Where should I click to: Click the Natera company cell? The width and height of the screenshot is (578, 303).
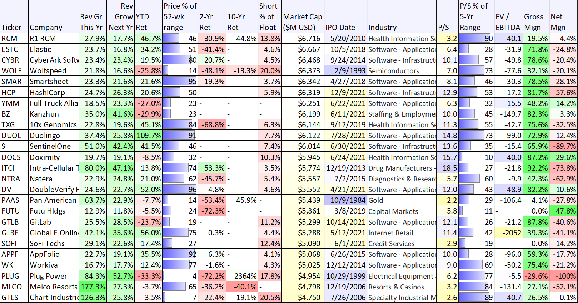(x=54, y=179)
